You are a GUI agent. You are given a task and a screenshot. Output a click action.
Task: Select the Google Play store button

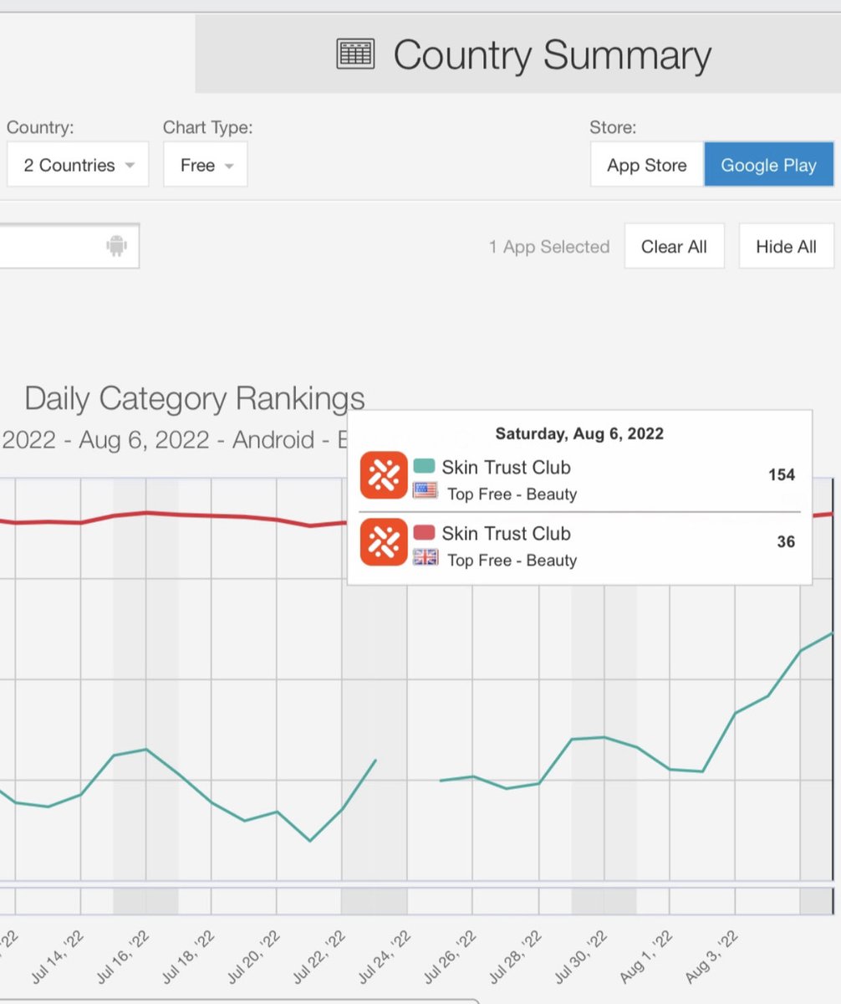coord(769,165)
